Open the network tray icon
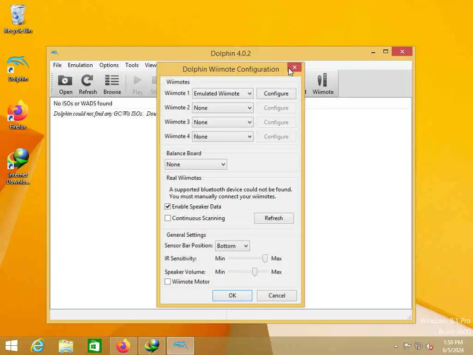This screenshot has width=473, height=355. tap(418, 346)
